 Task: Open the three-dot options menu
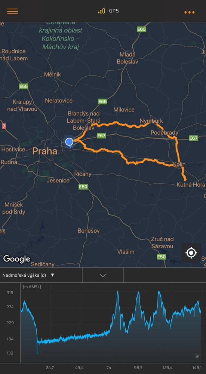tap(189, 12)
